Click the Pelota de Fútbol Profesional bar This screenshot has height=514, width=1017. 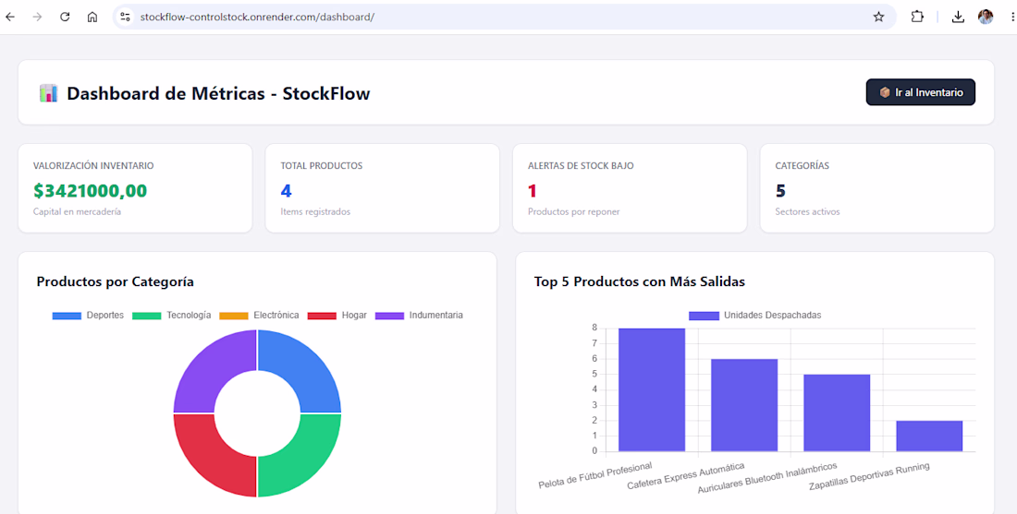pyautogui.click(x=652, y=389)
